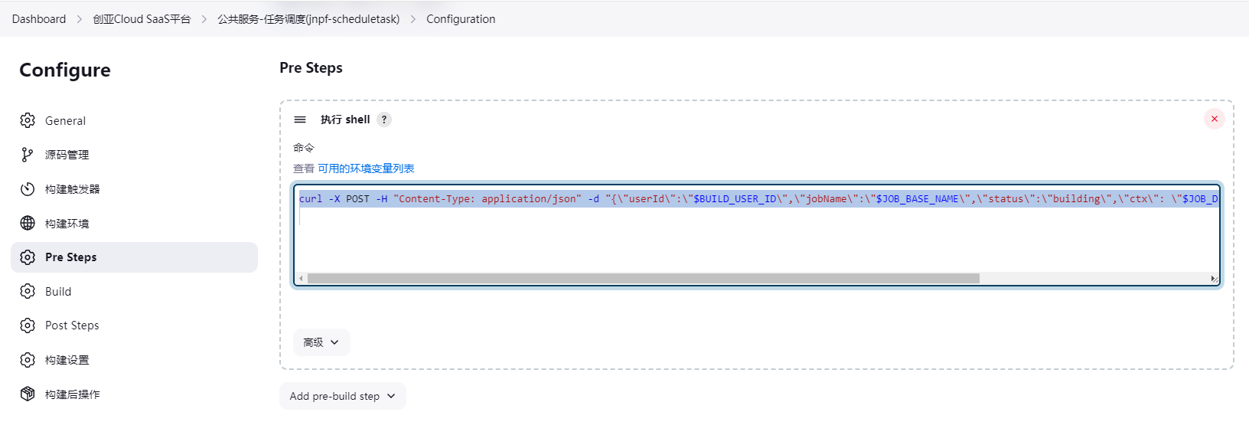Navigate to Dashboard breadcrumb
This screenshot has height=422, width=1249.
coord(39,19)
